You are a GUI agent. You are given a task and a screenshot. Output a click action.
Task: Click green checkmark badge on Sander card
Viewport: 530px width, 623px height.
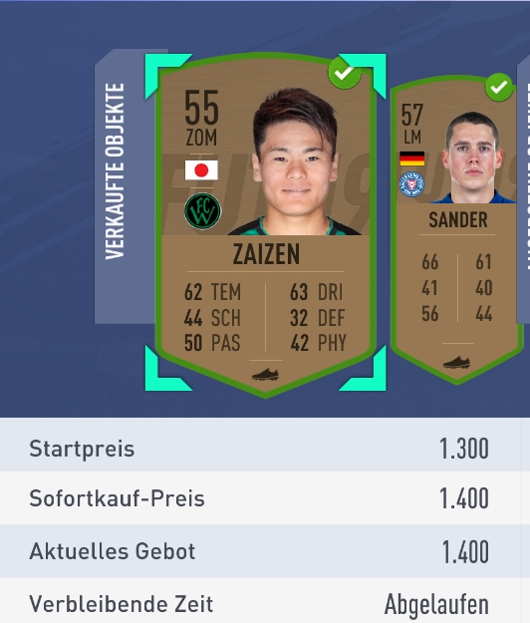pyautogui.click(x=499, y=87)
